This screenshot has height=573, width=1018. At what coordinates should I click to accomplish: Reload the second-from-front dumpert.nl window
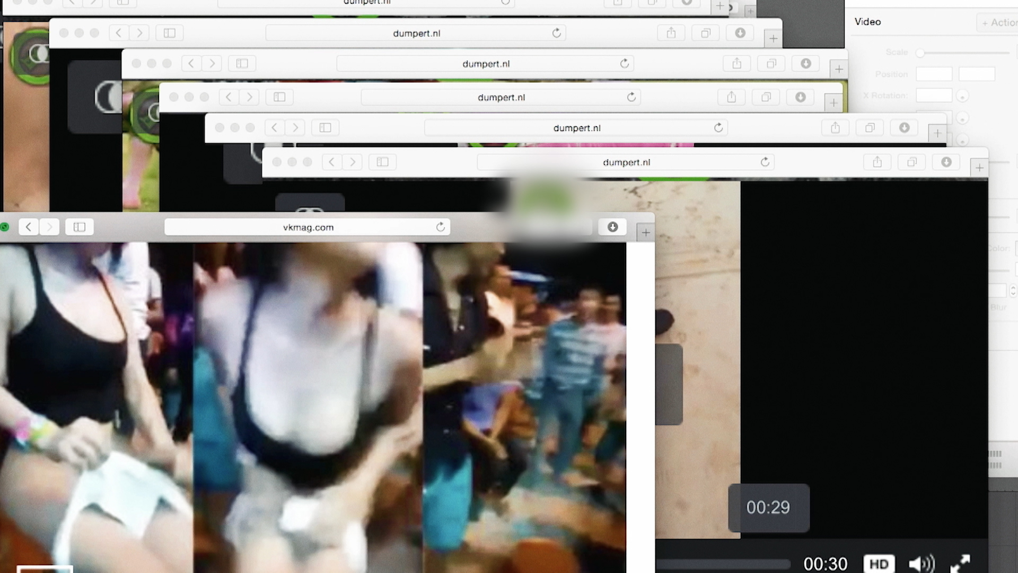pos(718,127)
